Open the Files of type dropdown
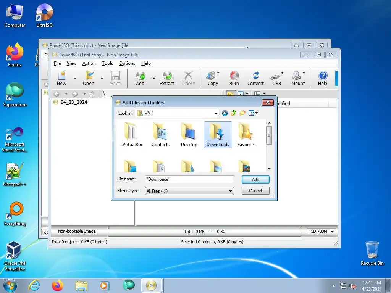Viewport: 391px width, 293px height. point(231,191)
